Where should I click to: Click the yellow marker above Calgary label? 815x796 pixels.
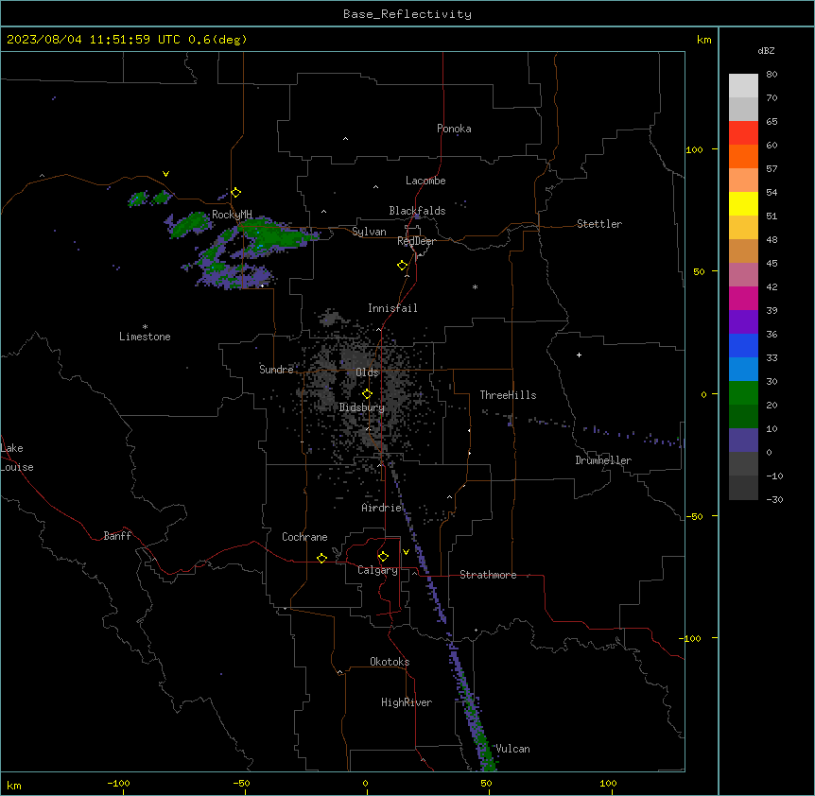coord(383,557)
